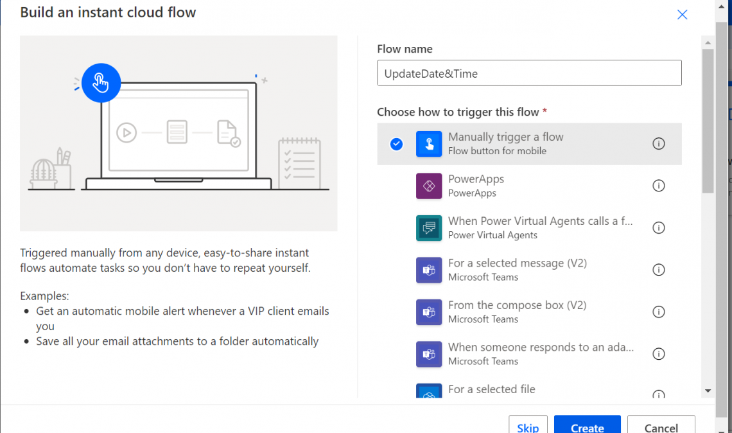Image resolution: width=732 pixels, height=433 pixels.
Task: Cancel the instant cloud flow dialog
Action: [661, 427]
